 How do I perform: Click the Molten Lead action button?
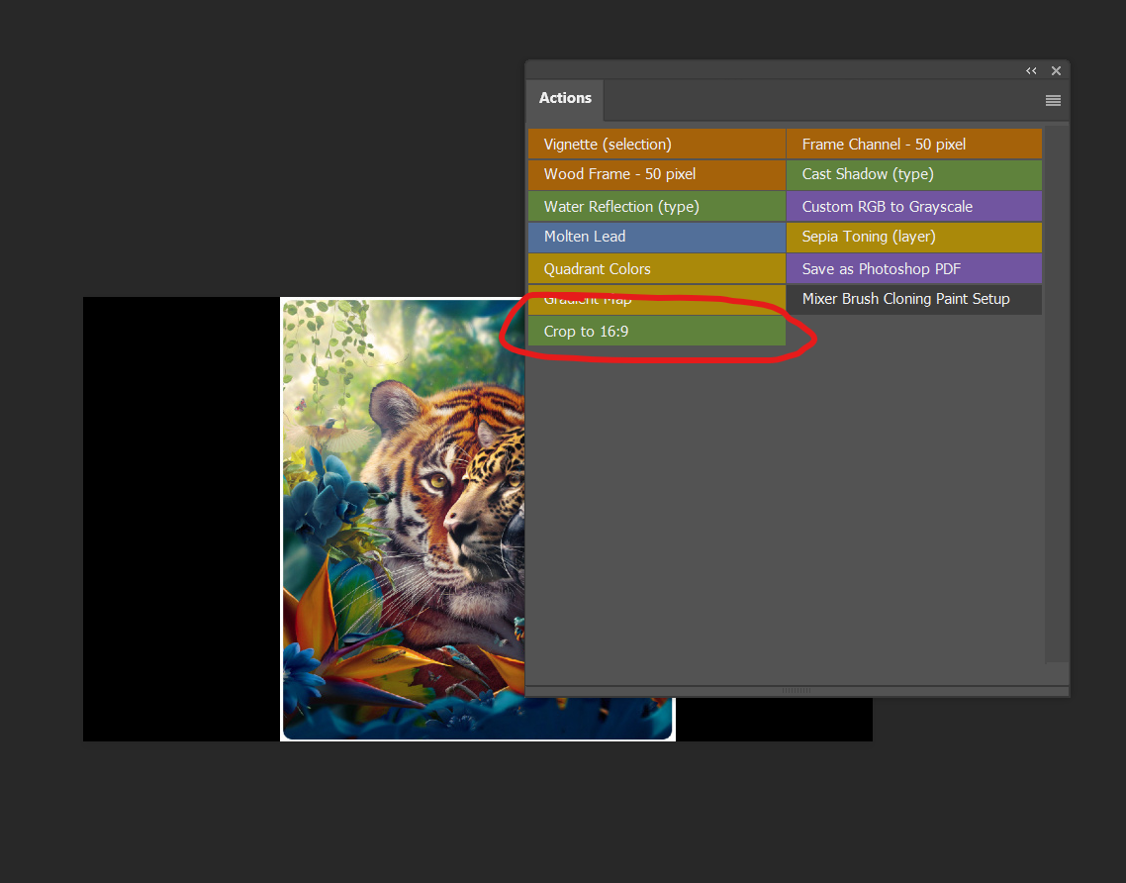pyautogui.click(x=656, y=237)
